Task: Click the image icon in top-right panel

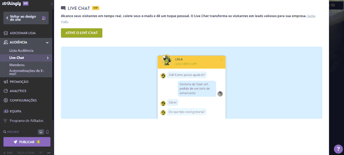Action: click(333, 5)
